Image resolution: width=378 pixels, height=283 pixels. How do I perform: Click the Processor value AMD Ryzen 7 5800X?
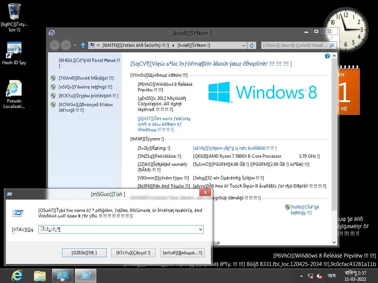pyautogui.click(x=256, y=156)
